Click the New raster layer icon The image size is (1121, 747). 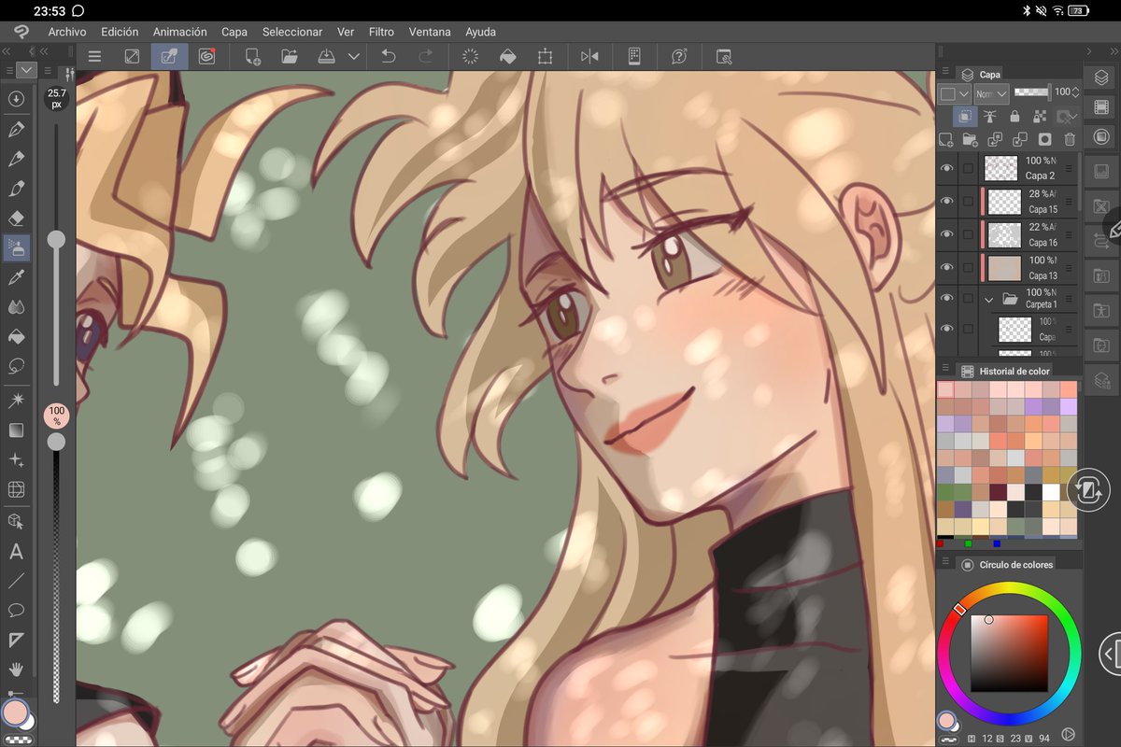click(945, 139)
